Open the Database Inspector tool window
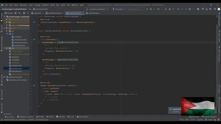221x124 pixels. [25, 117]
